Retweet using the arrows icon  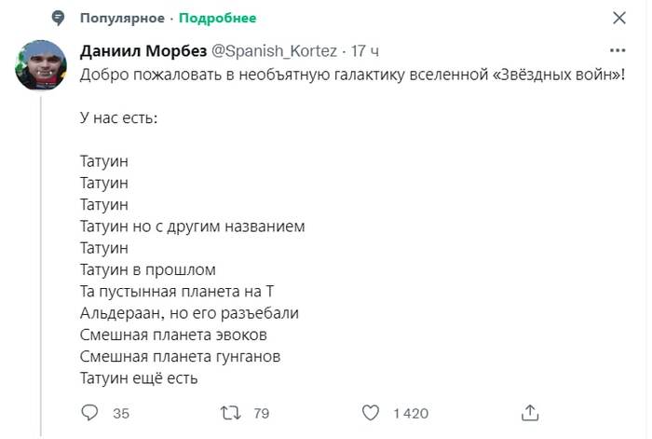pos(231,413)
